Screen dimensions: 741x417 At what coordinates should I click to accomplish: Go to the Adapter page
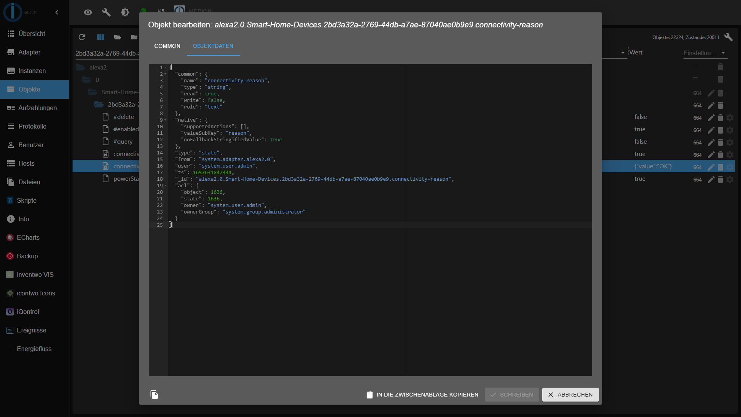34,52
